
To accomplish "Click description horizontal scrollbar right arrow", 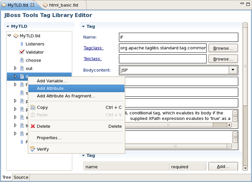I will point(230,125).
